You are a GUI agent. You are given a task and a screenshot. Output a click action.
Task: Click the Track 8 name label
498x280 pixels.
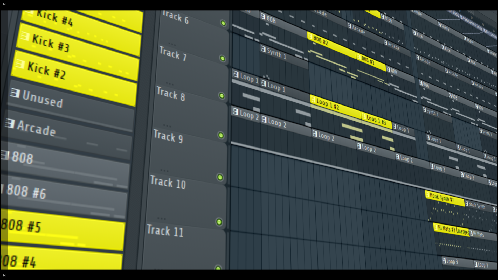(171, 94)
